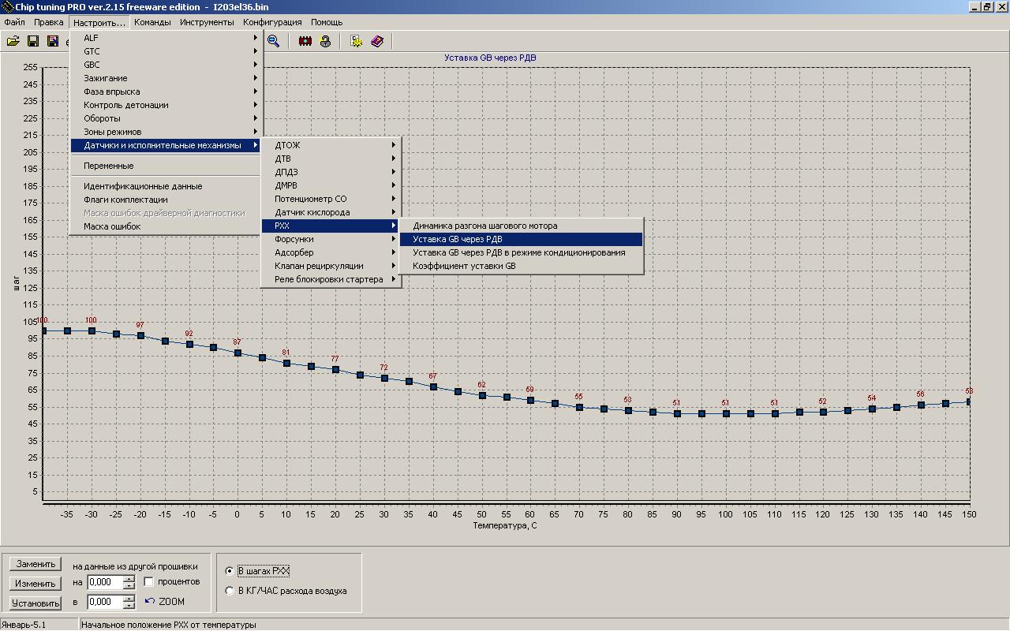Click the colored save-as floppy icon

[x=53, y=41]
